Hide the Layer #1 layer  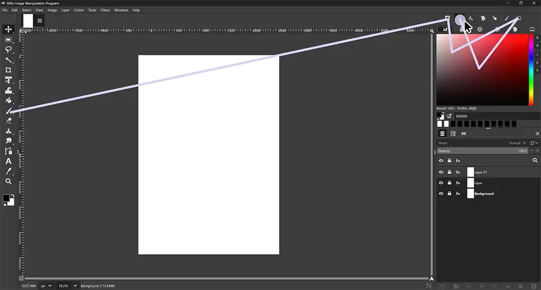point(441,172)
